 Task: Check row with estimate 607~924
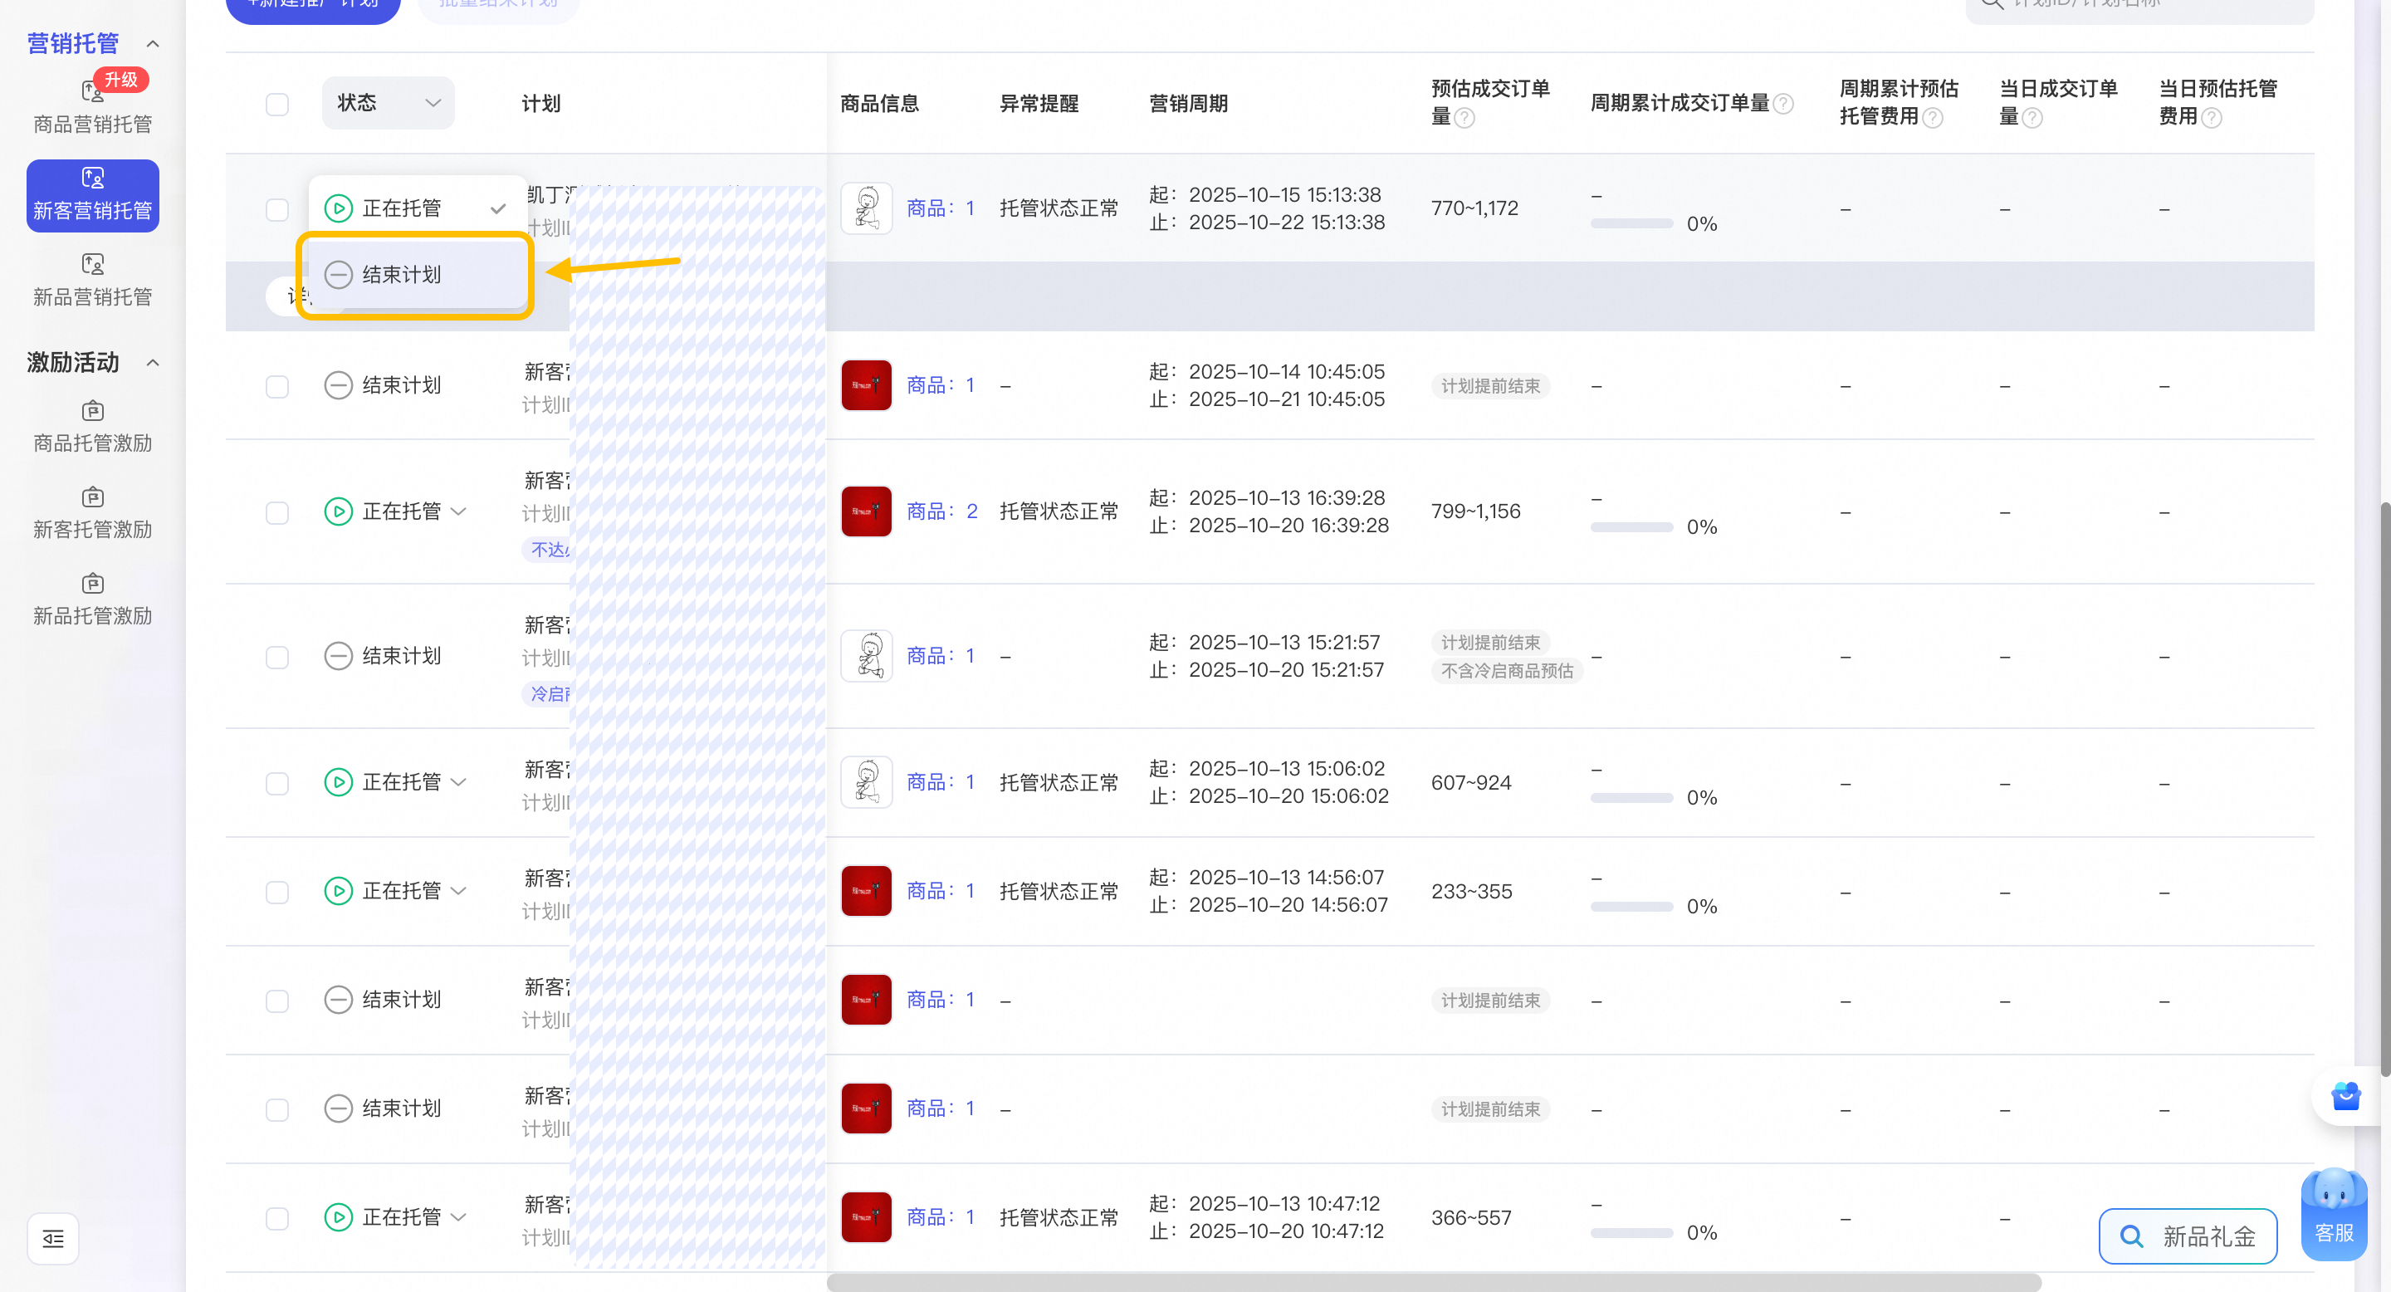276,783
